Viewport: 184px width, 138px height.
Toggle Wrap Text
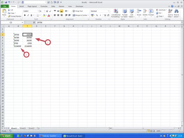point(78,11)
